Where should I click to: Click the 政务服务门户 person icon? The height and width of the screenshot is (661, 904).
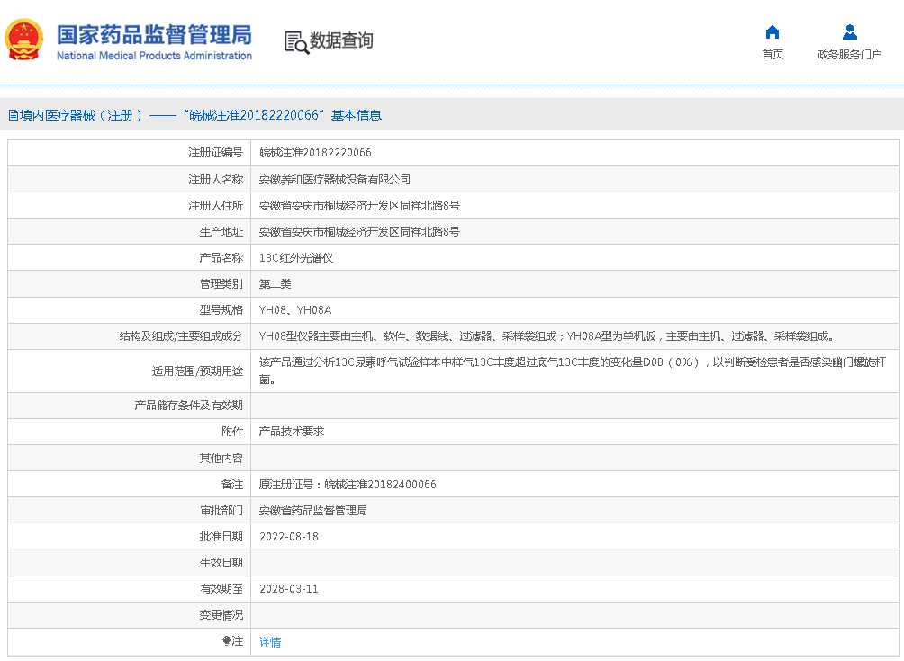coord(849,32)
